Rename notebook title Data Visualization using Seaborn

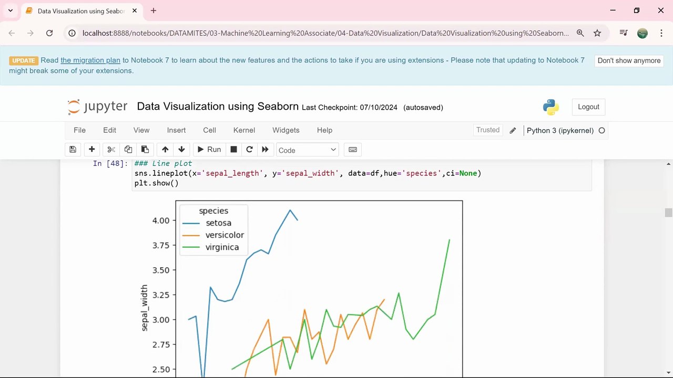pyautogui.click(x=218, y=107)
